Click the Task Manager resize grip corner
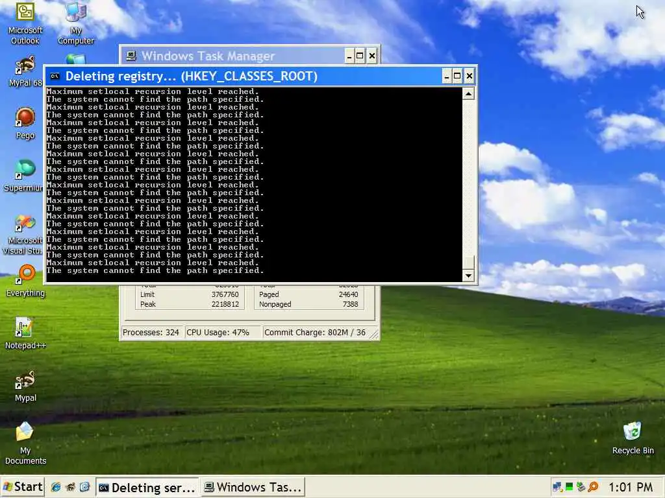Image resolution: width=665 pixels, height=498 pixels. click(374, 335)
